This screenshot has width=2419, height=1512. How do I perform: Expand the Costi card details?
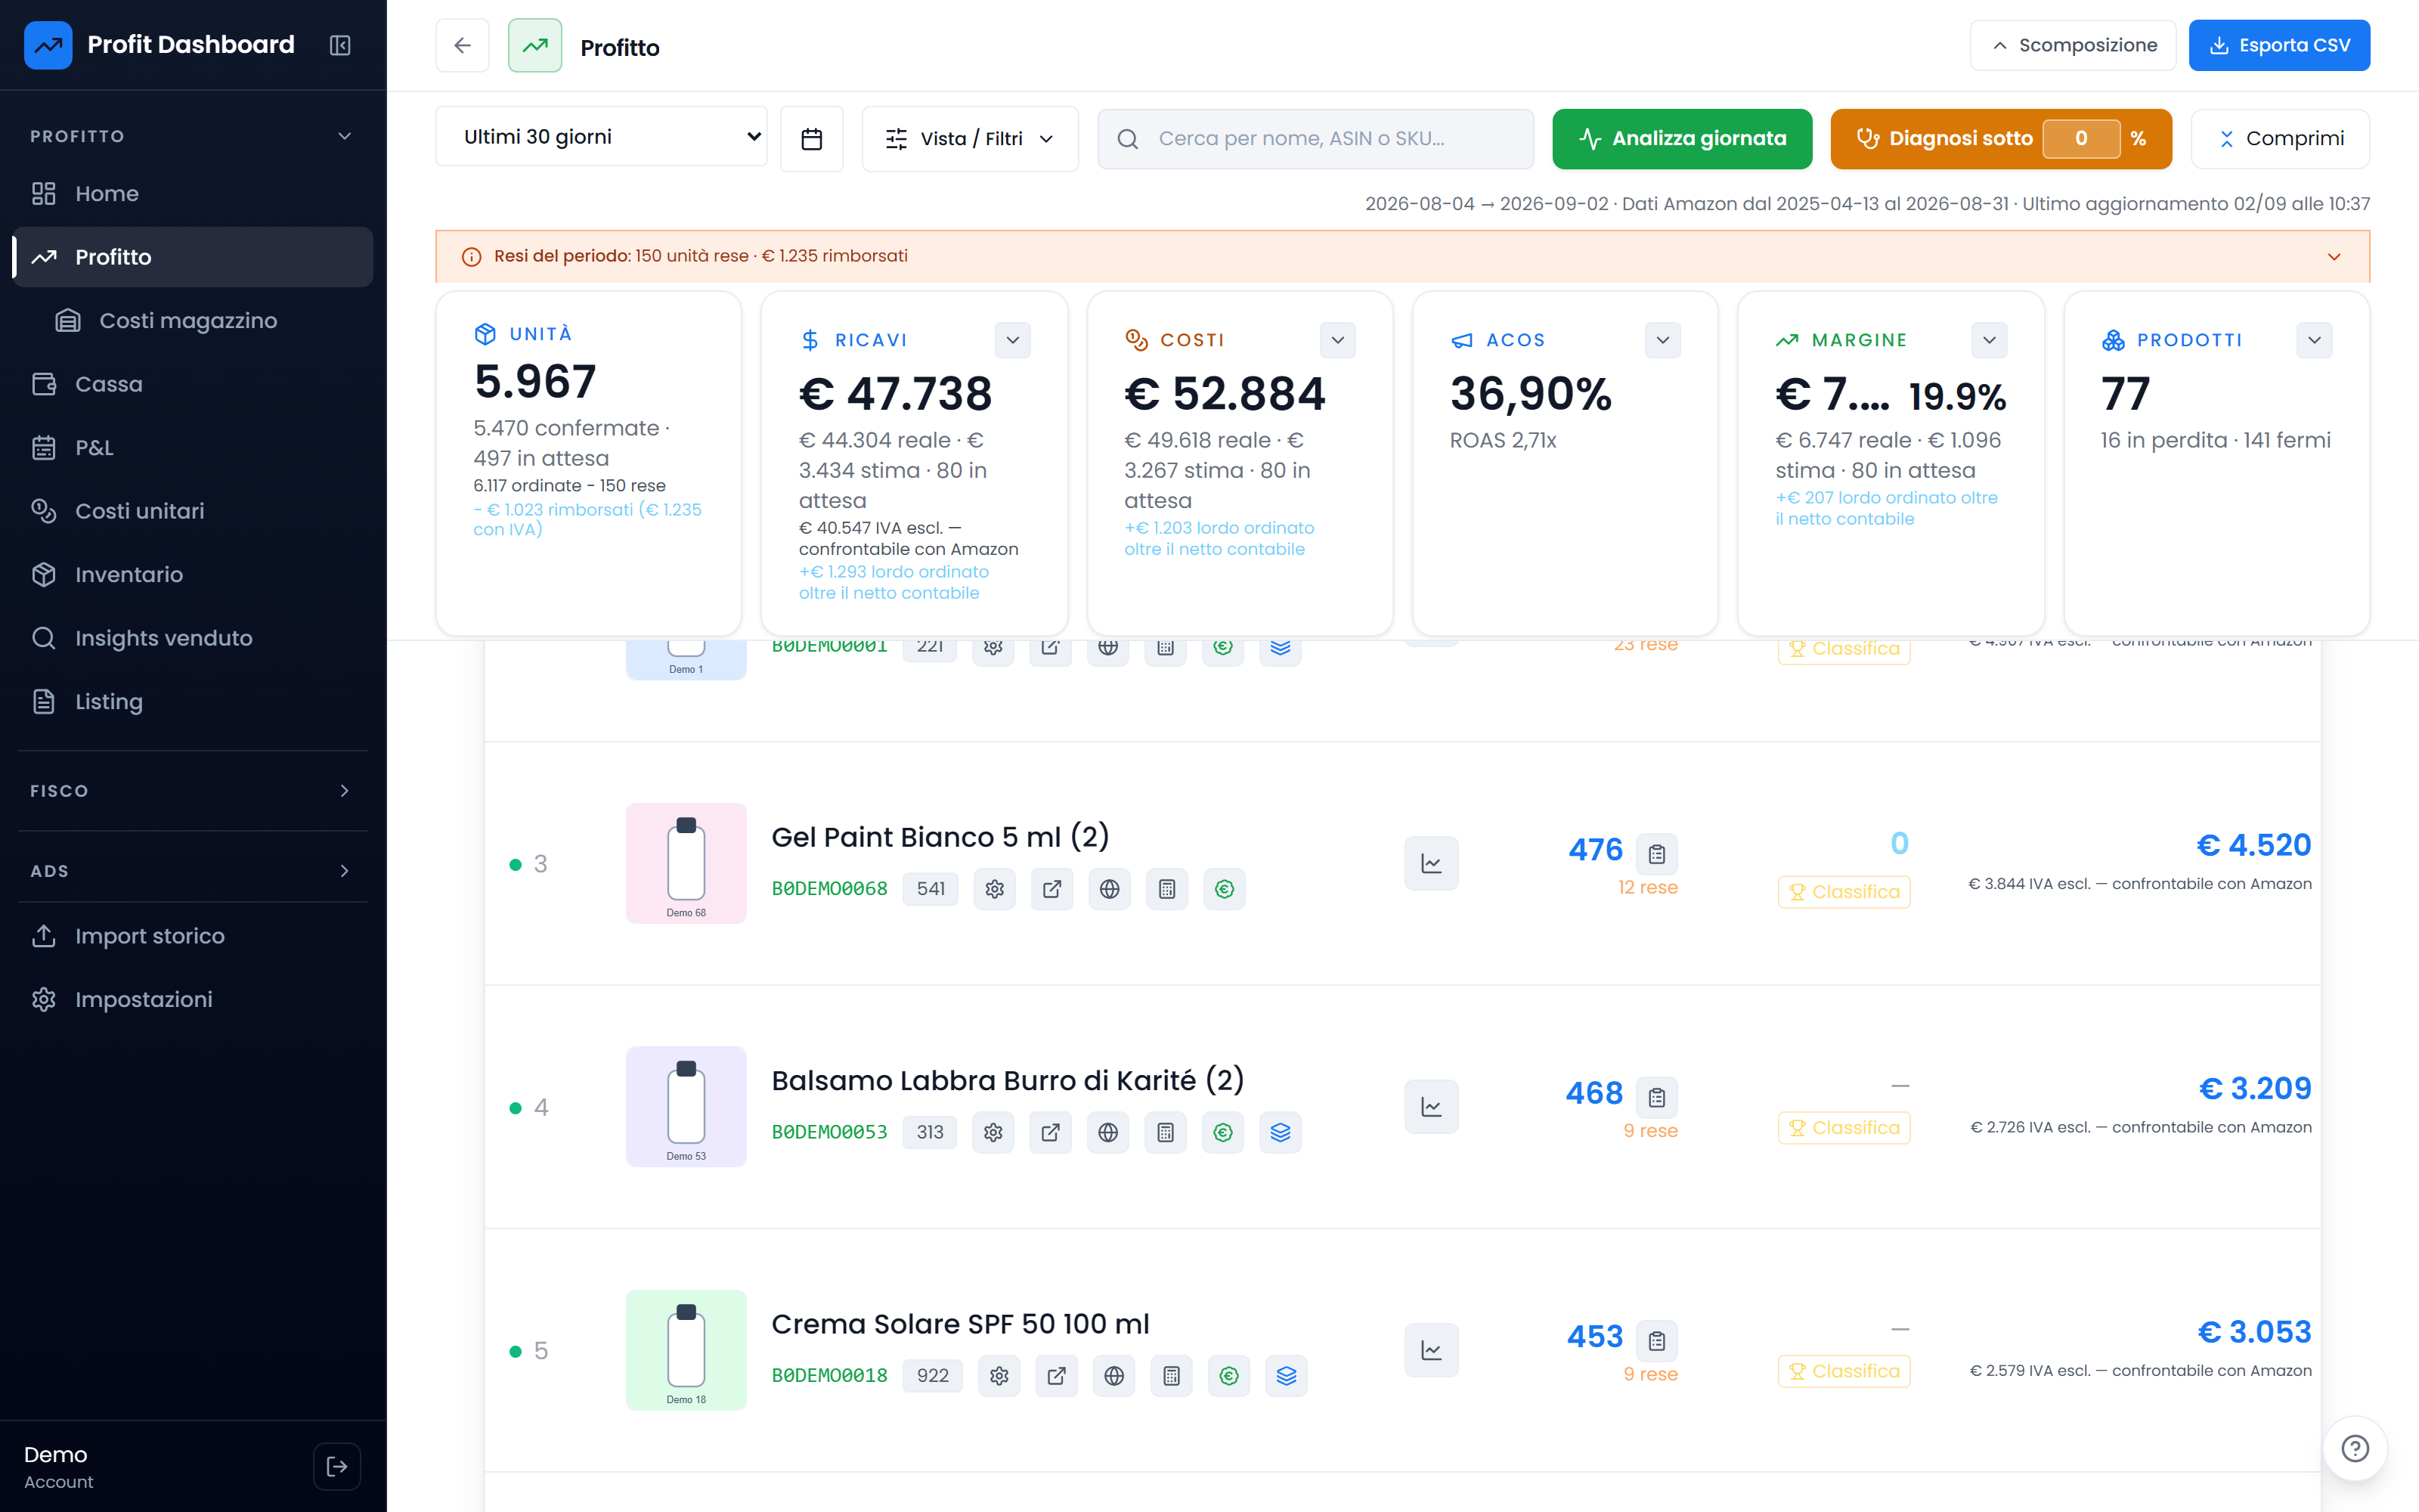coord(1337,340)
